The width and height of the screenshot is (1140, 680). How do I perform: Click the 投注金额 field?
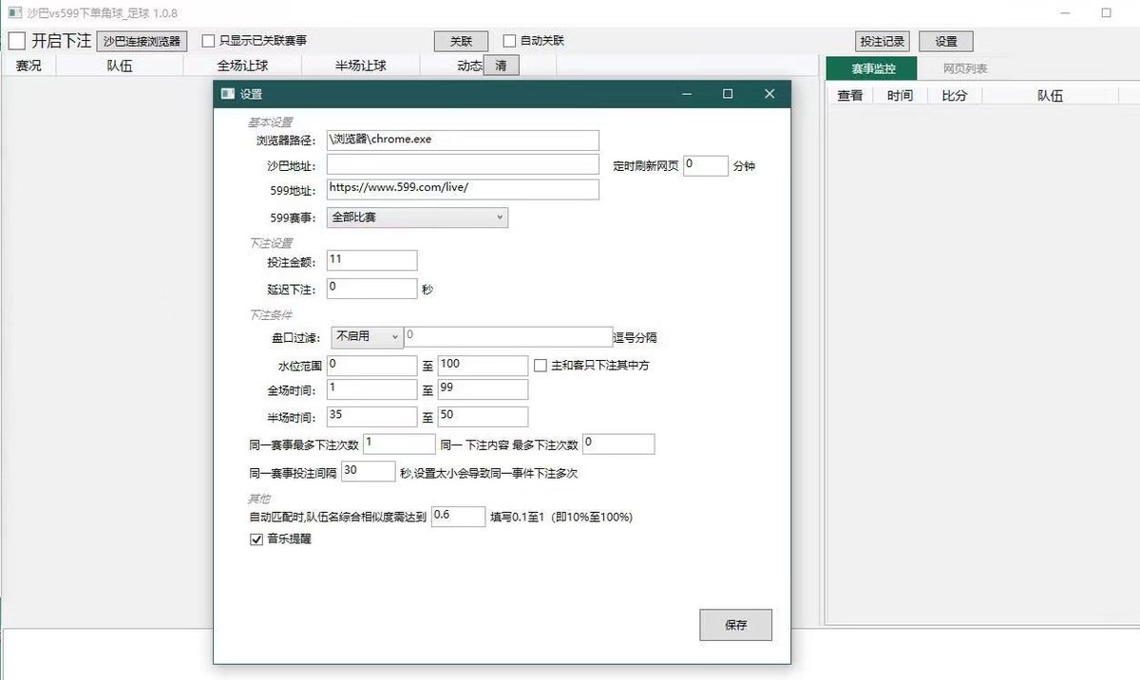pyautogui.click(x=371, y=260)
